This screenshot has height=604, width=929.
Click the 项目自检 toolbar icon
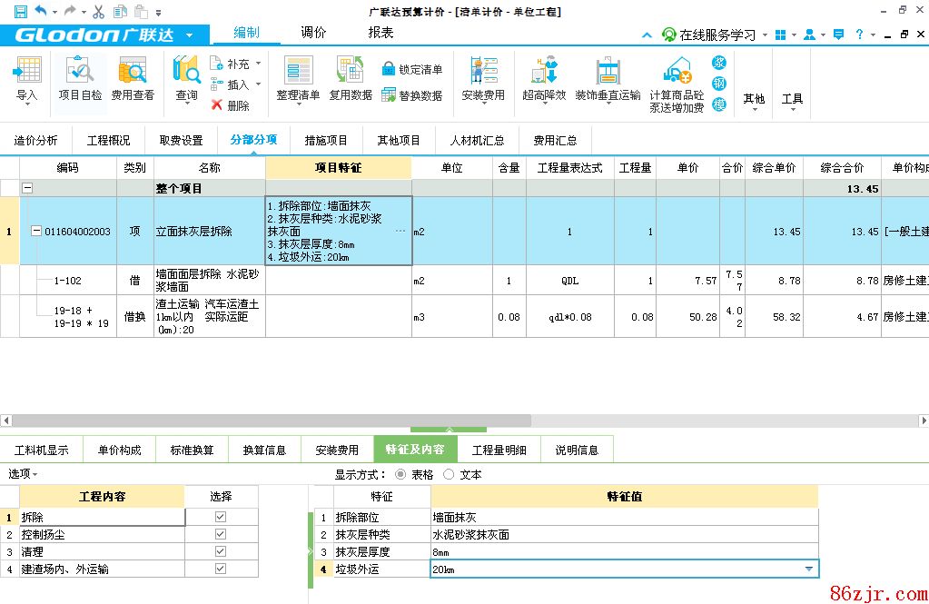point(80,71)
